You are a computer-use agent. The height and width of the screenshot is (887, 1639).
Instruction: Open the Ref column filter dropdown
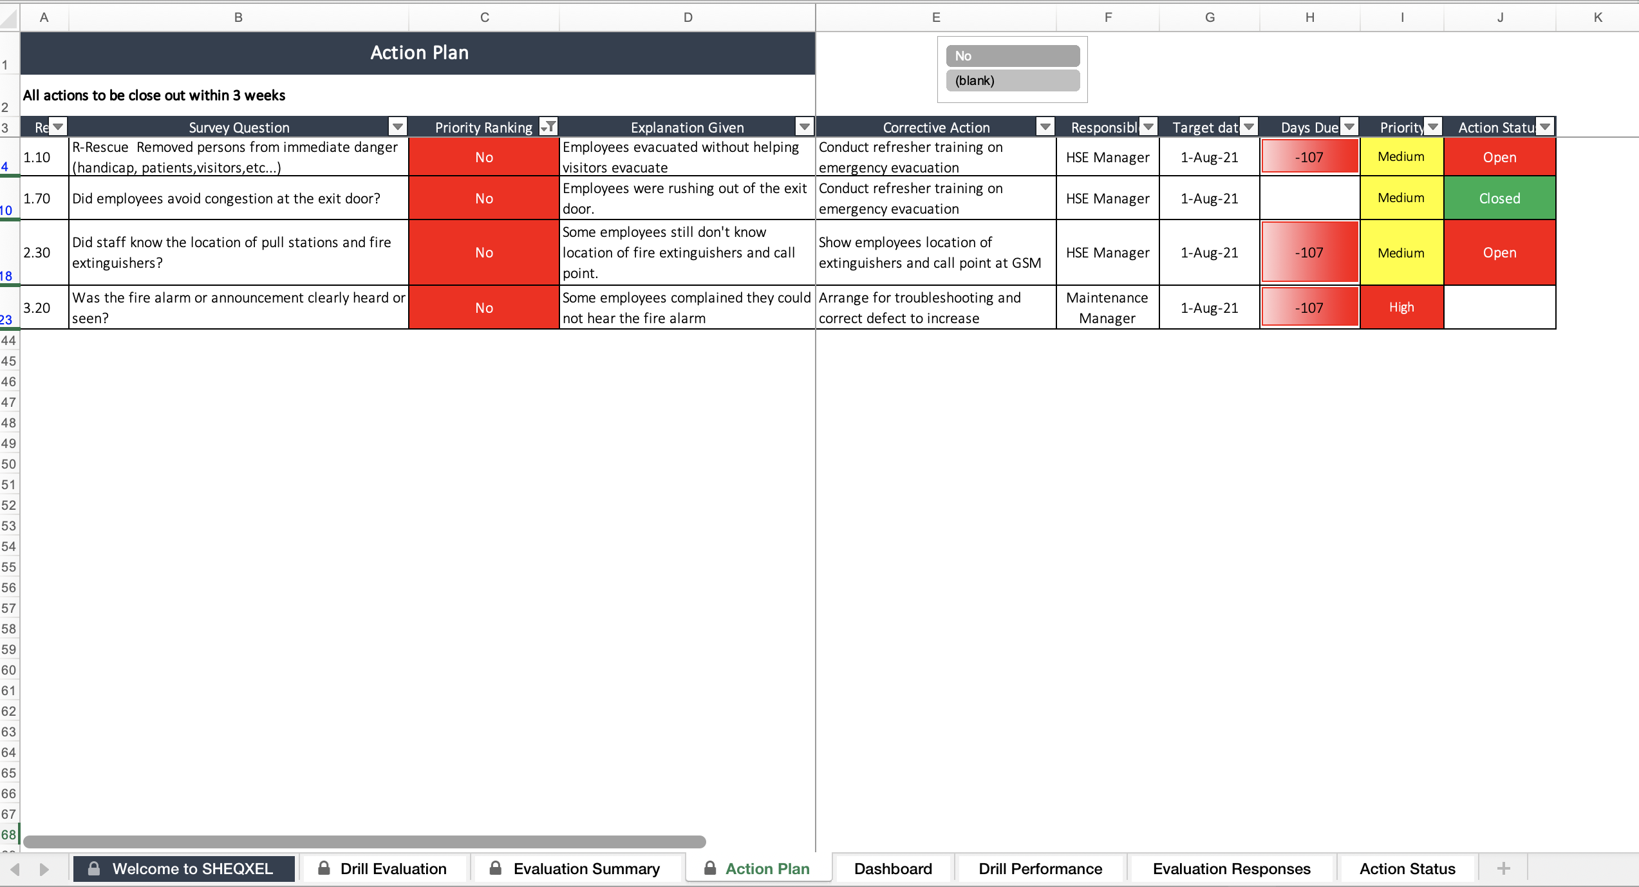point(58,127)
